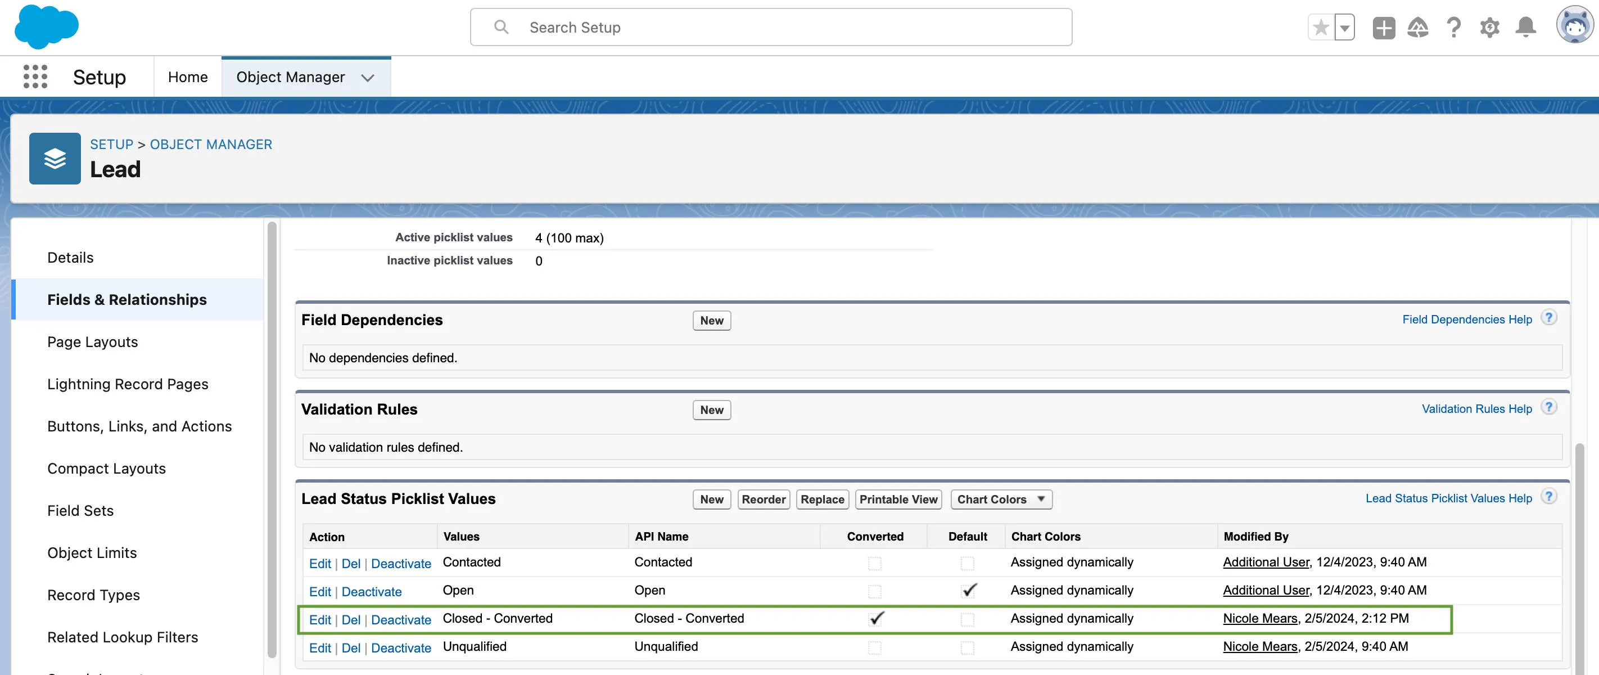This screenshot has width=1599, height=675.
Task: Uncheck the Default checkbox for Open
Action: (968, 591)
